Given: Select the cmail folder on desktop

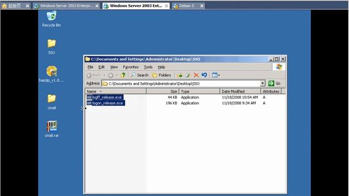Looking at the screenshot, I should [x=52, y=102].
